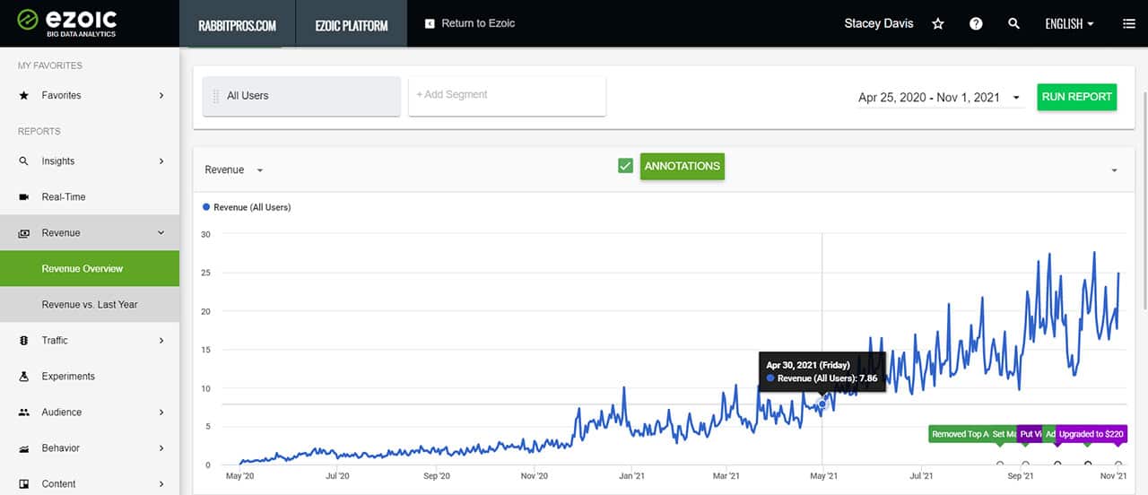Open the chart options arrow at right
The image size is (1148, 495).
1115,170
